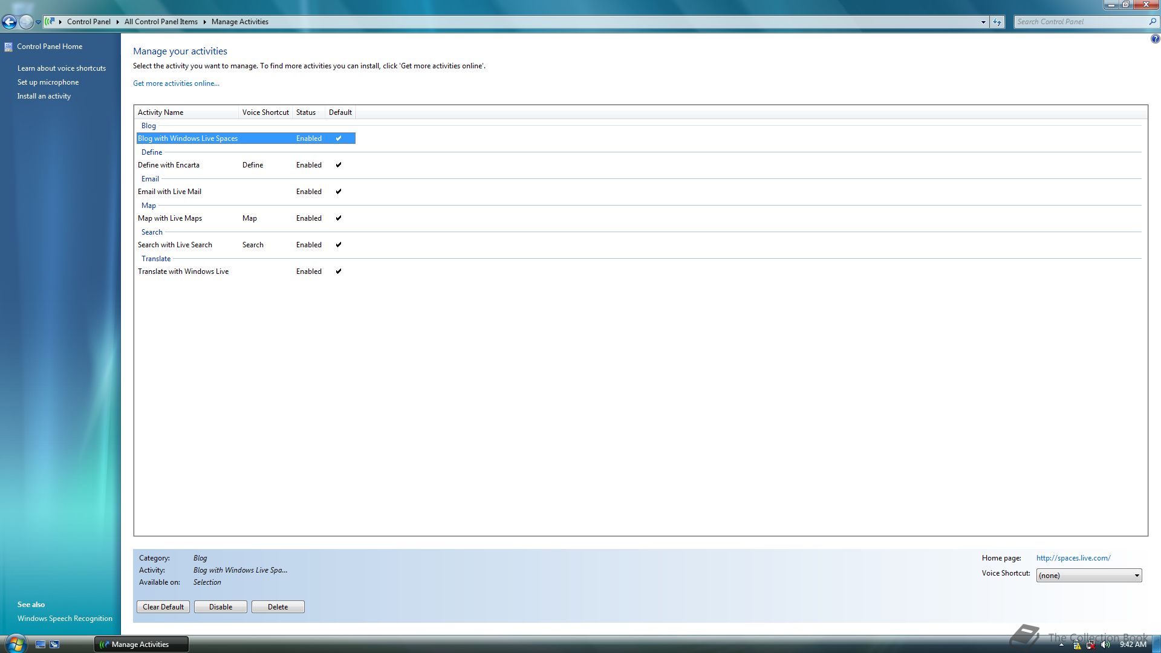
Task: Open Control Panel Home link
Action: 50,47
